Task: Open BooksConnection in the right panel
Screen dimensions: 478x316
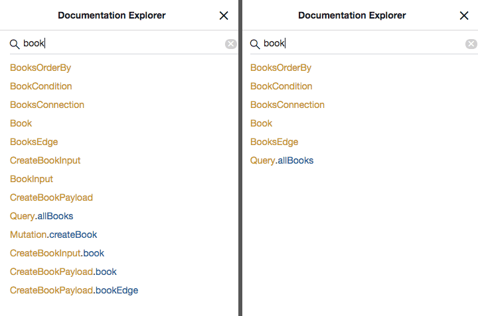Action: coord(287,105)
